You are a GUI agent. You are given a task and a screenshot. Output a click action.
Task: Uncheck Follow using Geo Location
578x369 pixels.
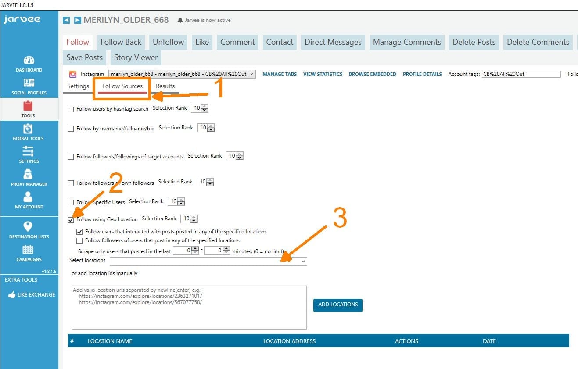(x=71, y=220)
